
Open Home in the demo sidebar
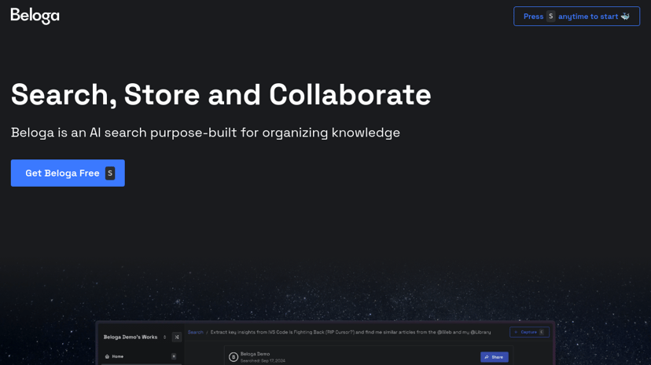click(x=142, y=356)
